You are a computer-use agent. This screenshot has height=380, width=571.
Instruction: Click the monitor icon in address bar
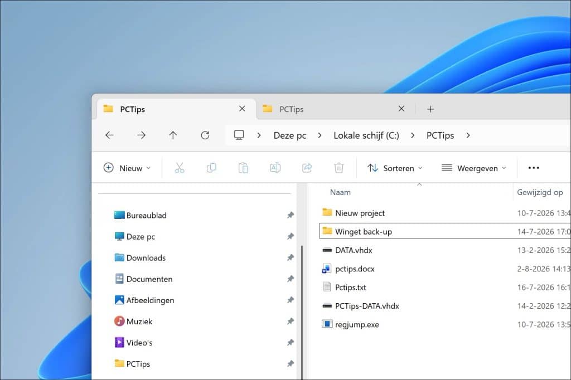[x=239, y=135]
